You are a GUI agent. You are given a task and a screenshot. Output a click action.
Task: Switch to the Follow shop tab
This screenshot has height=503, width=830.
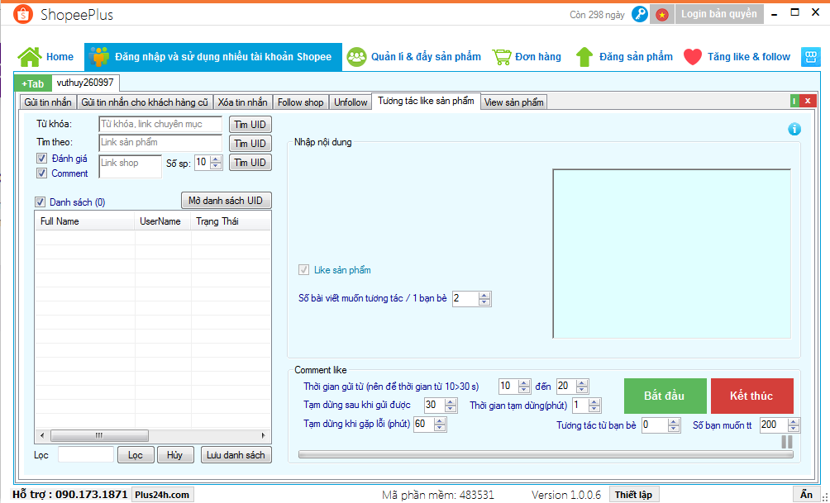pos(300,102)
